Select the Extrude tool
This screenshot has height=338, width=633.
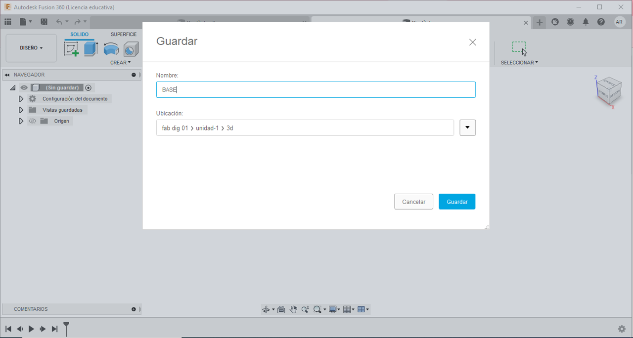[x=91, y=49]
